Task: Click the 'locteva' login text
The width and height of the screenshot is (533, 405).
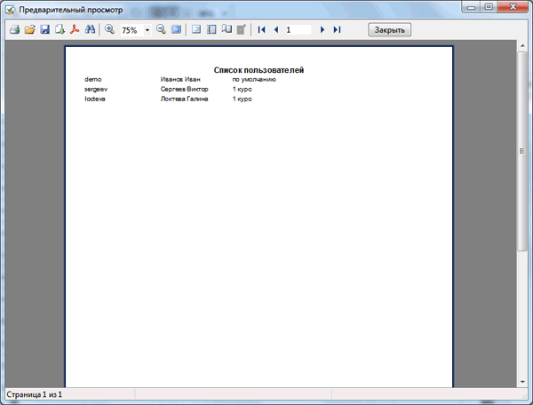Action: point(95,99)
